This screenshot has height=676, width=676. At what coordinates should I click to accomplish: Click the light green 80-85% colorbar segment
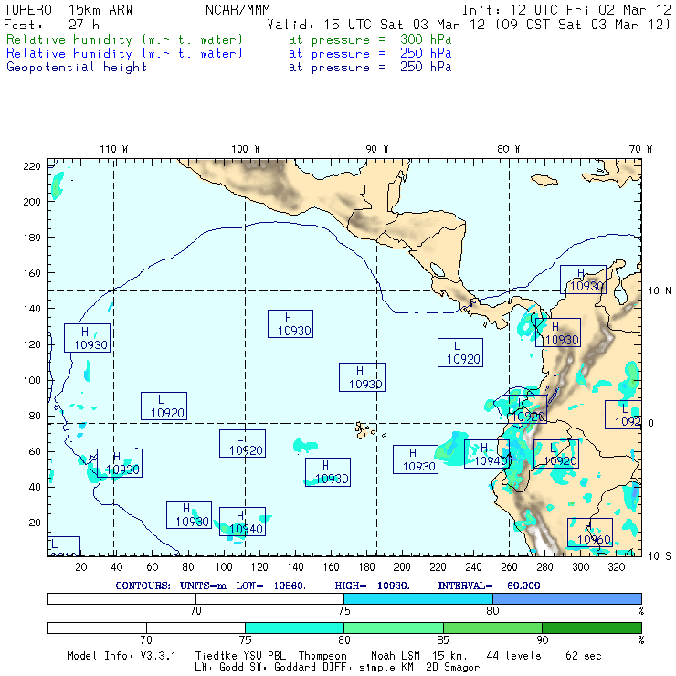click(393, 628)
